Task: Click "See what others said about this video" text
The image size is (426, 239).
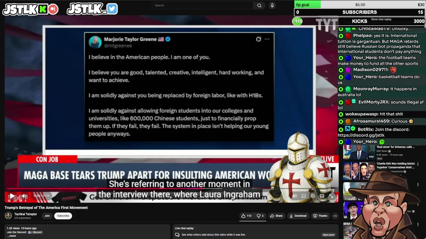Action: [214, 235]
